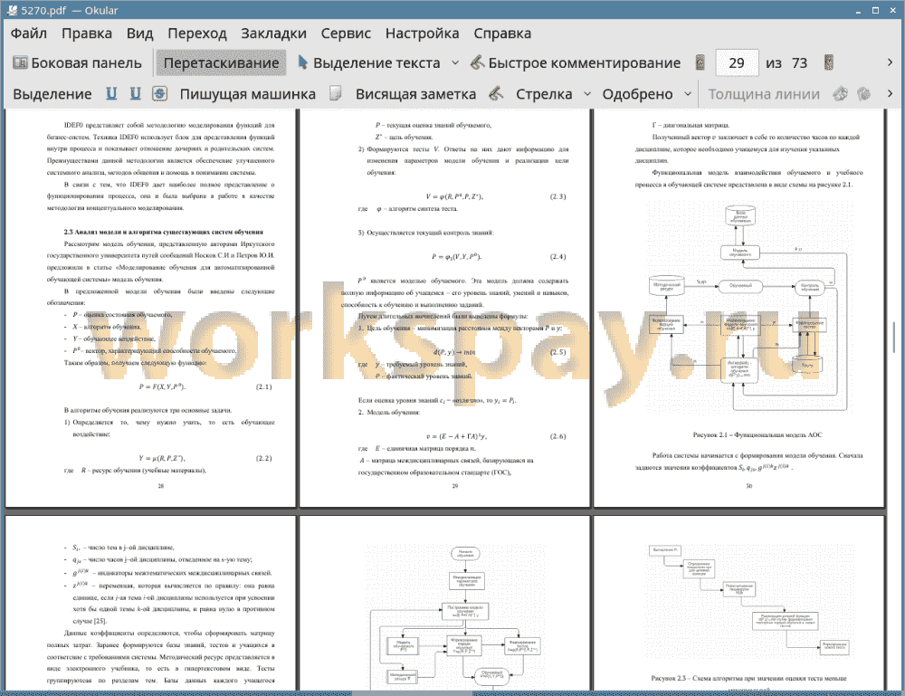Viewport: 905px width, 696px height.
Task: Toggle the Боковая панель sidebar button
Action: (x=77, y=63)
